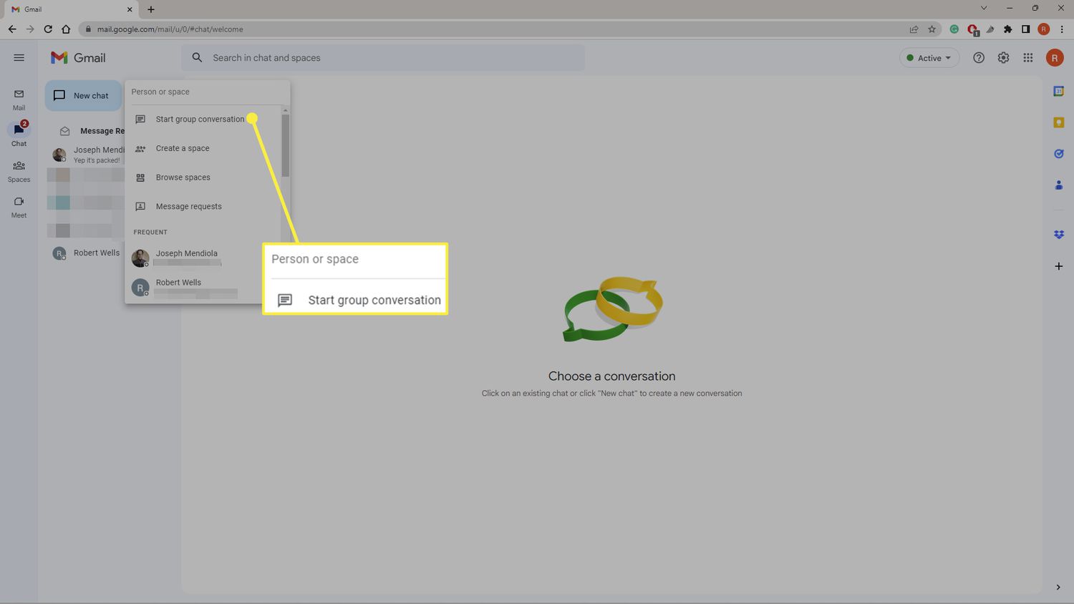Go to Mail in the left sidebar
Viewport: 1074px width, 604px height.
pyautogui.click(x=19, y=99)
